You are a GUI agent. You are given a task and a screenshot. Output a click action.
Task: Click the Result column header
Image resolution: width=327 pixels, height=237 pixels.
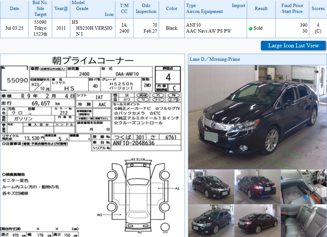pos(261,9)
